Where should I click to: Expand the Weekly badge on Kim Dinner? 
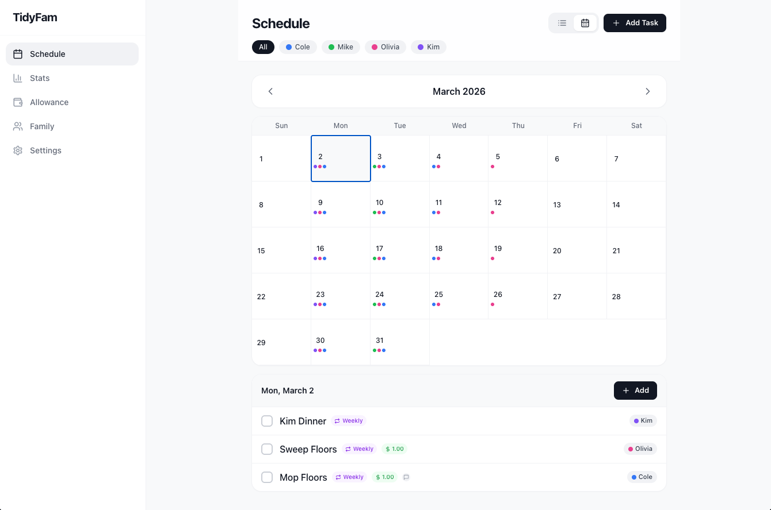click(348, 420)
